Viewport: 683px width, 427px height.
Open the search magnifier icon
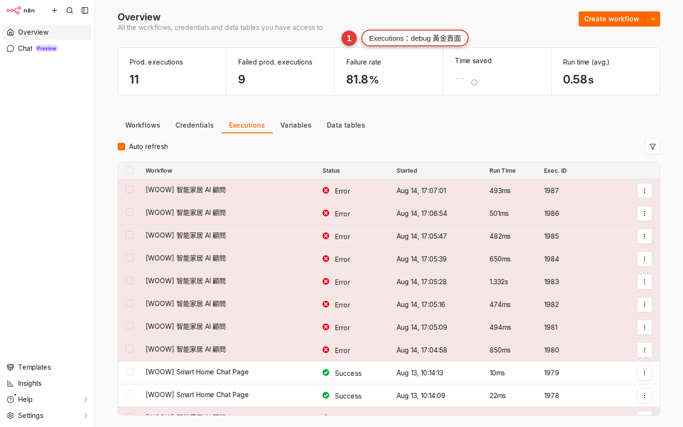[70, 10]
